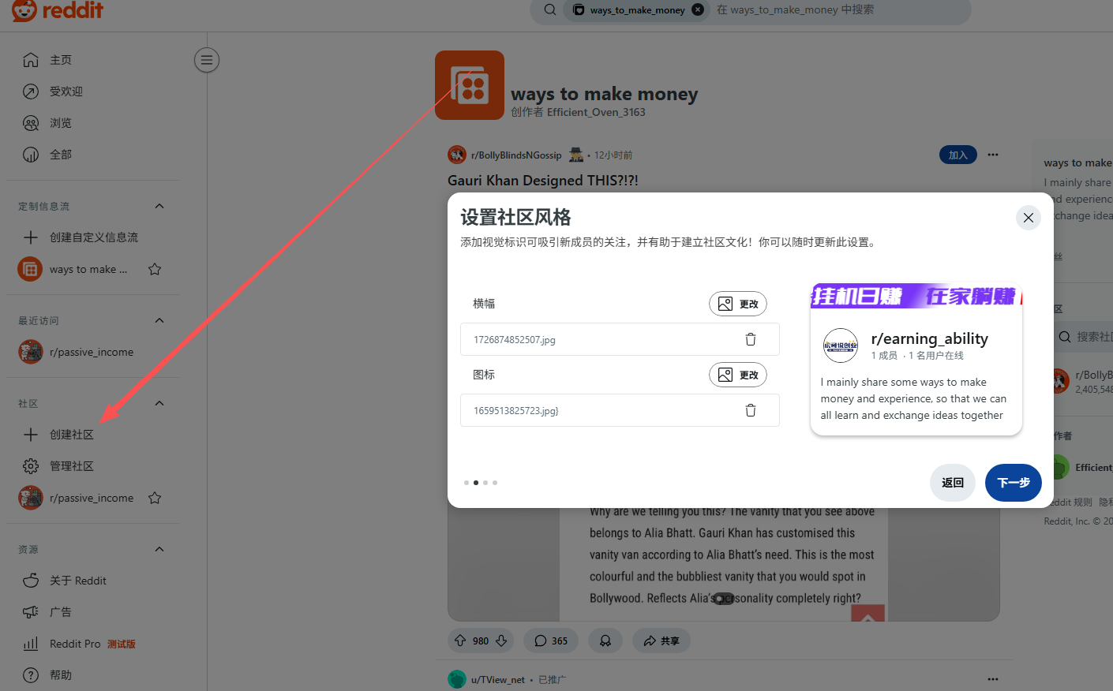Screen dimensions: 1113x691
Task: Select the 受欢迎 (Popular) sidebar icon
Action: 30,91
